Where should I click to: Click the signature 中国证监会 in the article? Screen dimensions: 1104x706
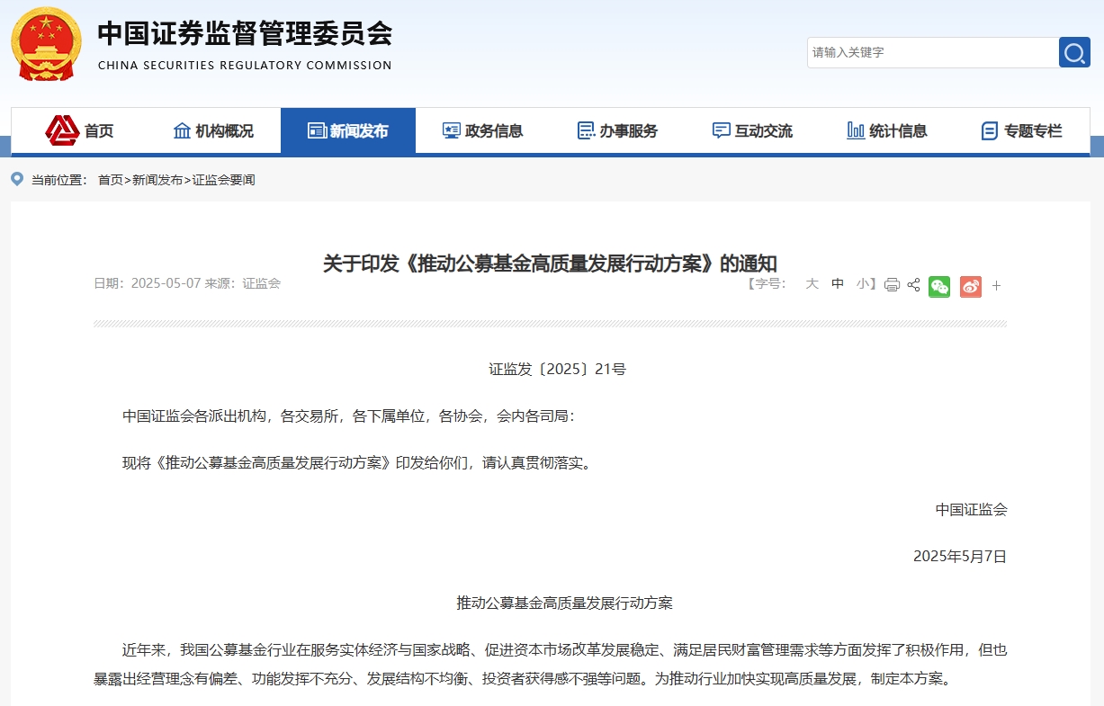click(971, 509)
